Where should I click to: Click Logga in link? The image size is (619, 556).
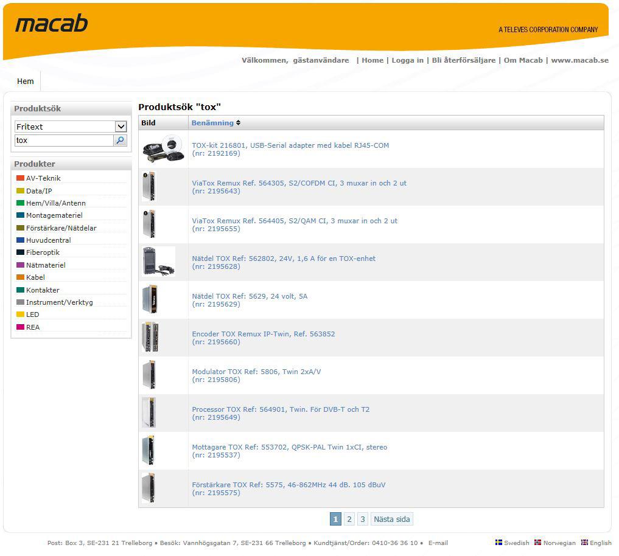(x=407, y=60)
